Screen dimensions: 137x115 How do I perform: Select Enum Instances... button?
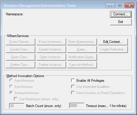point(51,42)
